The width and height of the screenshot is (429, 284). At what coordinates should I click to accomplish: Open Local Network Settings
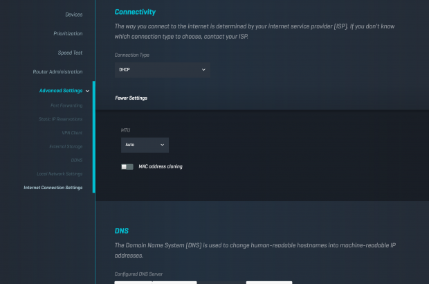tap(60, 174)
